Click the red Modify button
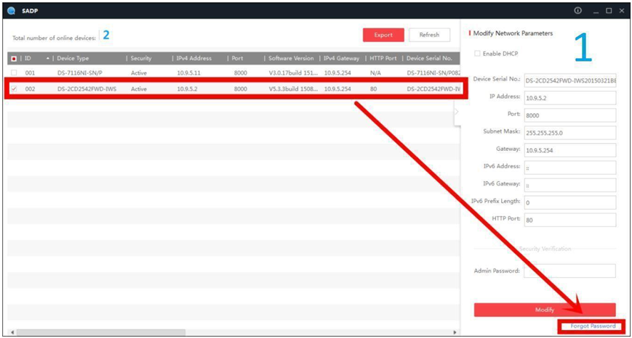Image resolution: width=632 pixels, height=338 pixels. pos(545,310)
